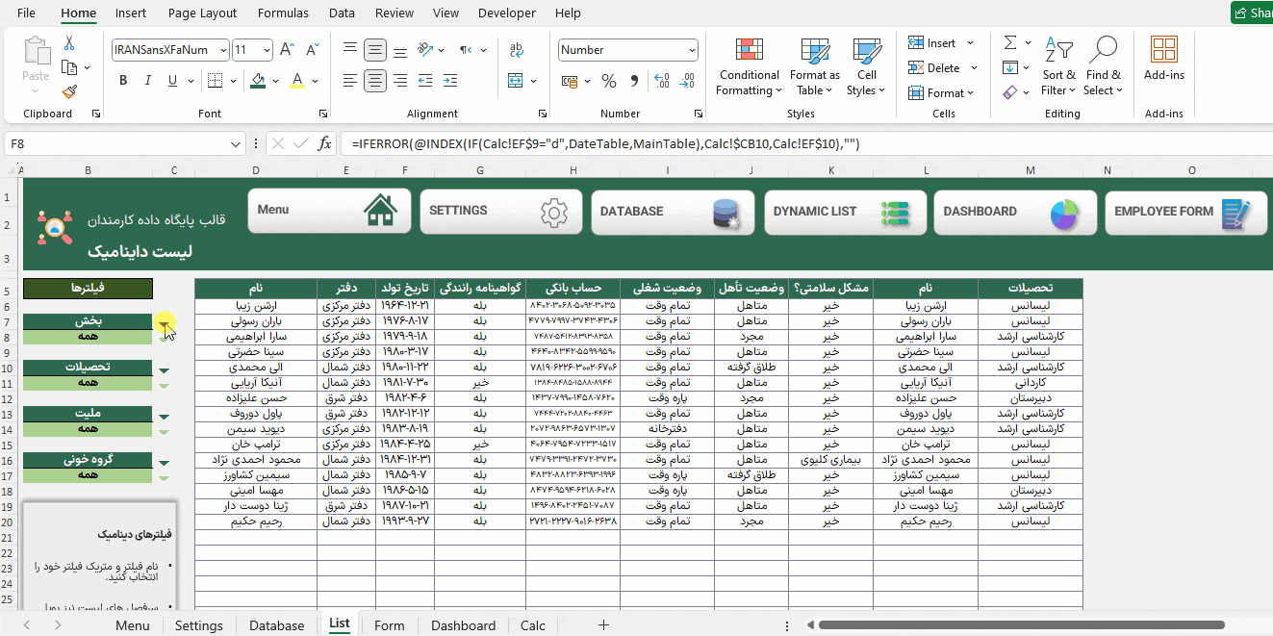
Task: Open font size dropdown showing 11
Action: point(267,50)
